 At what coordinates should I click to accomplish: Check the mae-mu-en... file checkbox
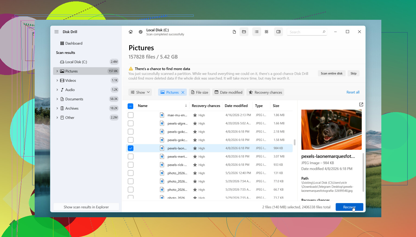click(x=131, y=115)
